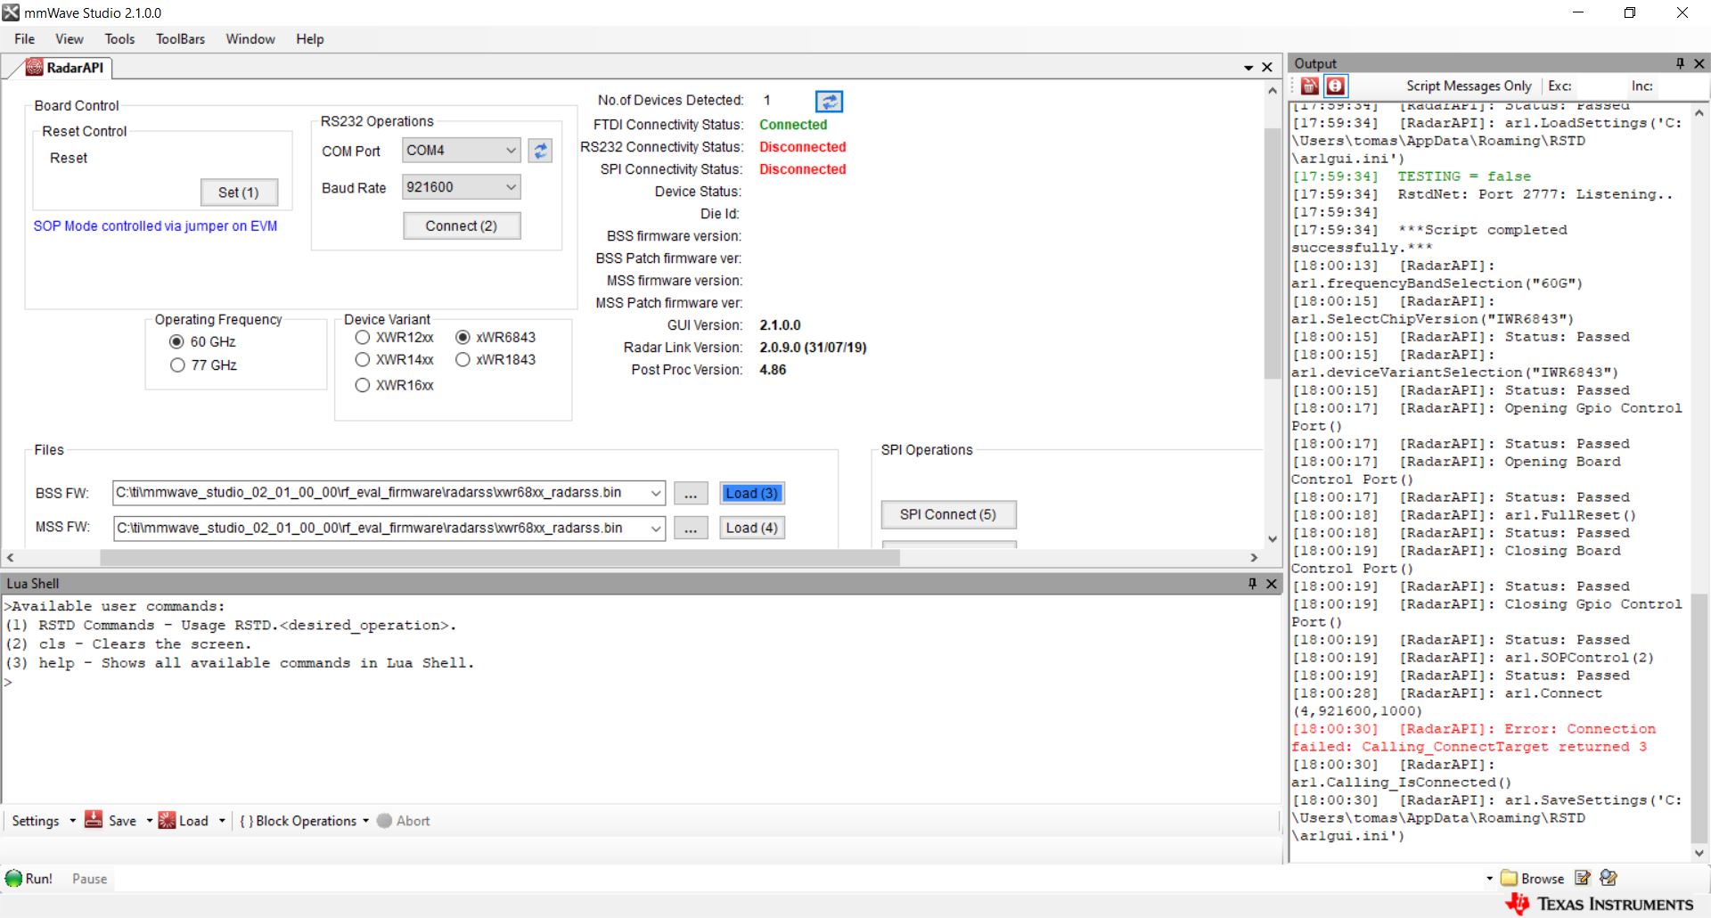The image size is (1711, 918).
Task: Open the View menu
Action: (x=70, y=39)
